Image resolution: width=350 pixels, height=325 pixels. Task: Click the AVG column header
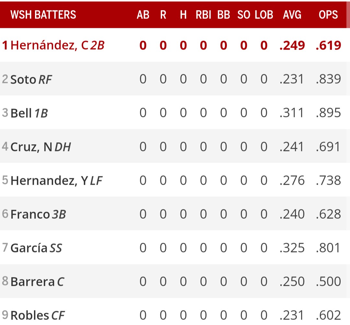coord(292,15)
